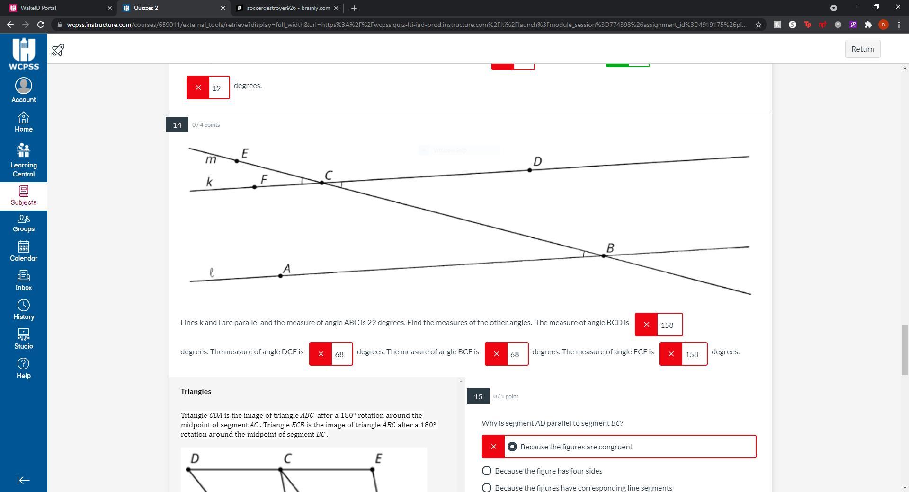Click the answer field containing 19

tap(219, 88)
